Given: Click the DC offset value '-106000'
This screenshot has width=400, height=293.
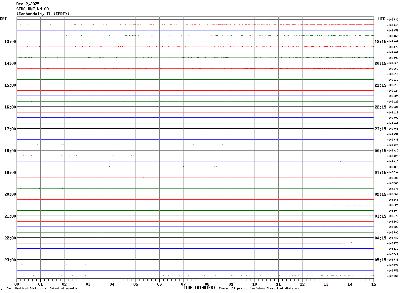Looking at the screenshot, I should point(392,167).
